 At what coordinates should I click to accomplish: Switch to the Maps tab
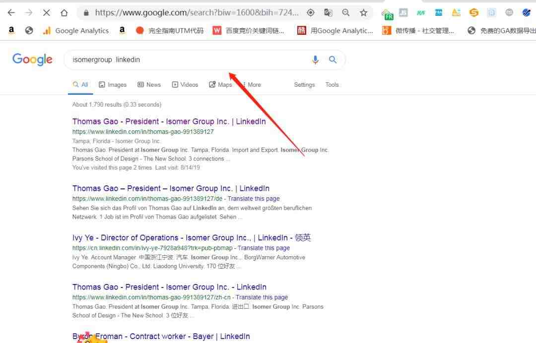coord(220,85)
